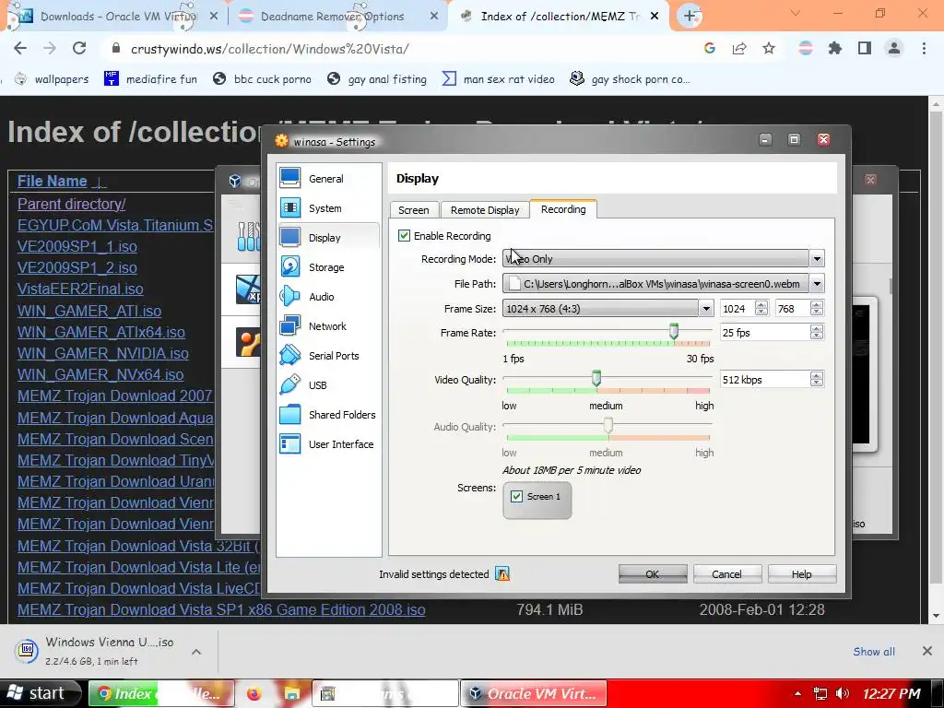The height and width of the screenshot is (708, 944).
Task: Open VistaEER2Final.iso link
Action: (x=80, y=289)
